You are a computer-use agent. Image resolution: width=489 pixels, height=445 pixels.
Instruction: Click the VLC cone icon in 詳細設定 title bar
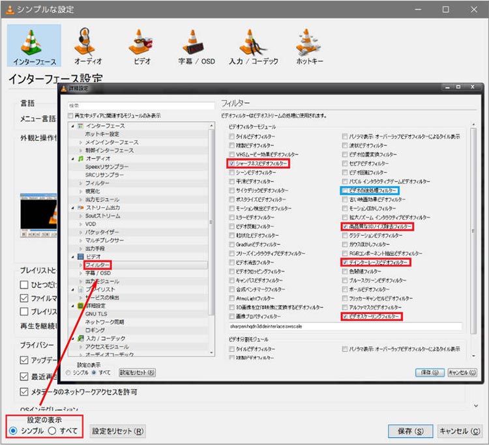(x=64, y=89)
